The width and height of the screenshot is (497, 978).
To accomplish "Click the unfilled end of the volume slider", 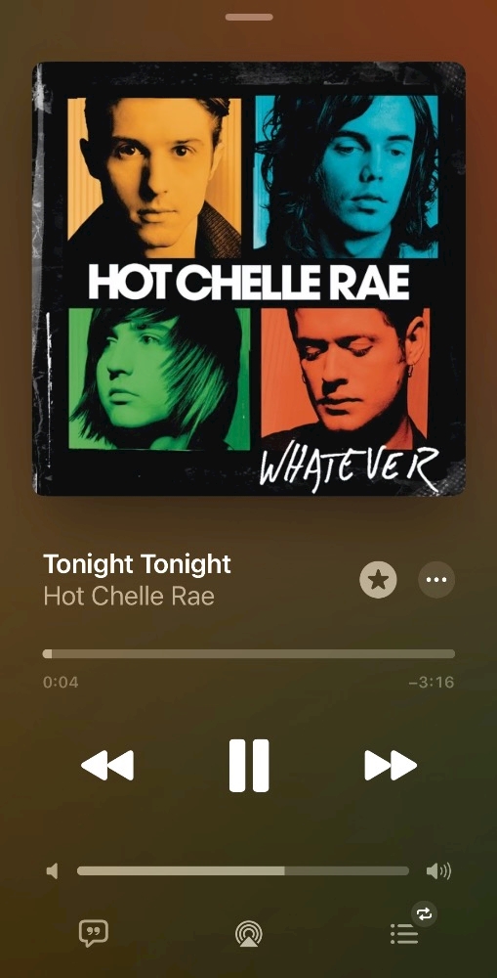I will pos(347,870).
